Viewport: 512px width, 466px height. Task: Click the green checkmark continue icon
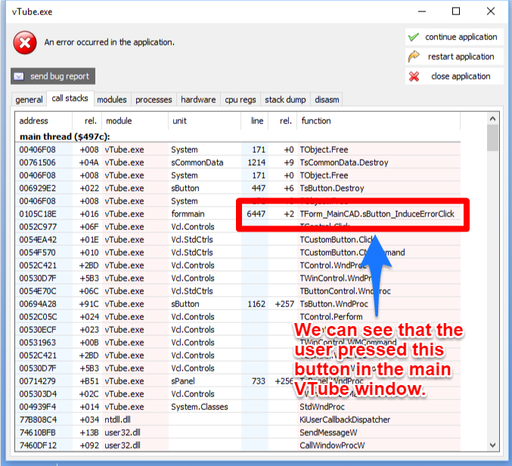pyautogui.click(x=414, y=37)
